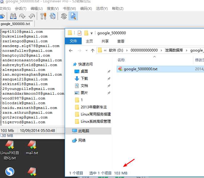Select 此电脑 in the navigation pane
204x178 pixels.
[88, 131]
